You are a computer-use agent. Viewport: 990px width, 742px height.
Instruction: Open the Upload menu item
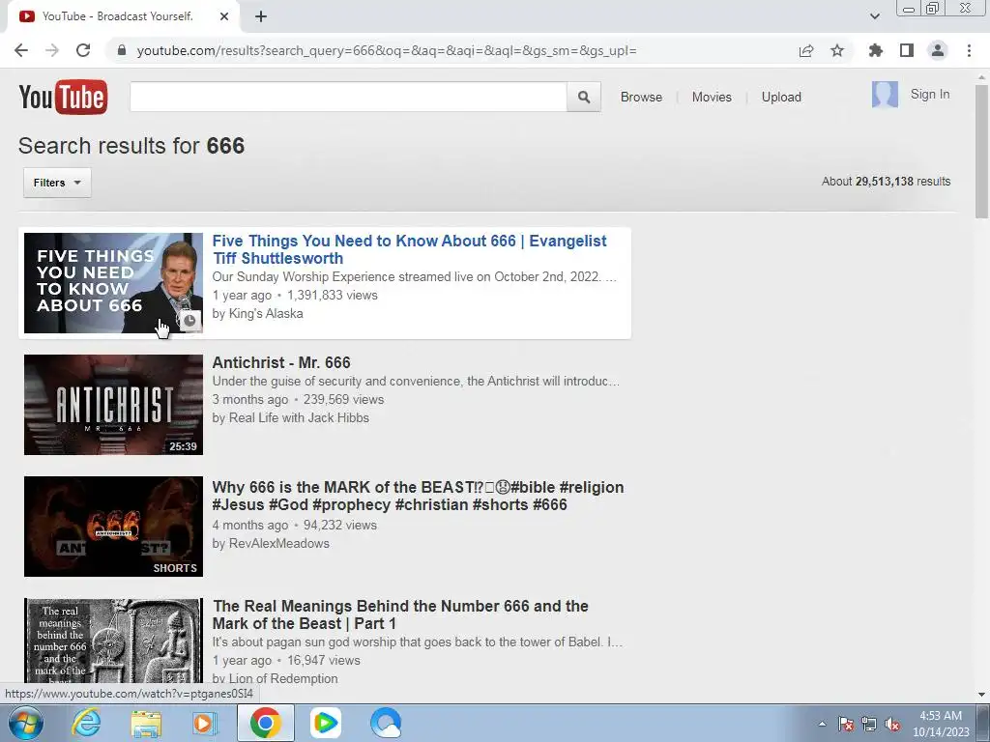[x=781, y=98]
